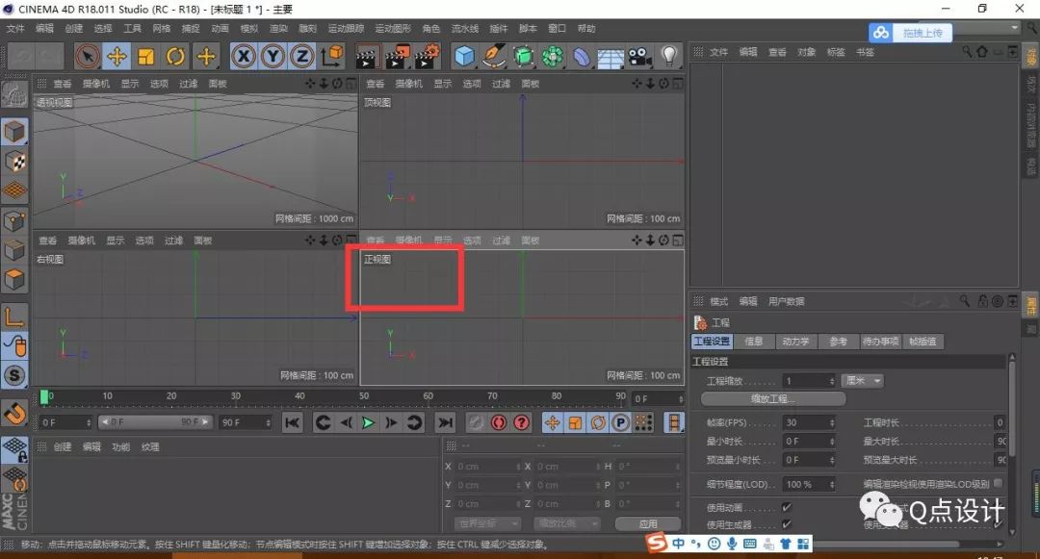
Task: Select the Live Selection tool
Action: pyautogui.click(x=88, y=56)
